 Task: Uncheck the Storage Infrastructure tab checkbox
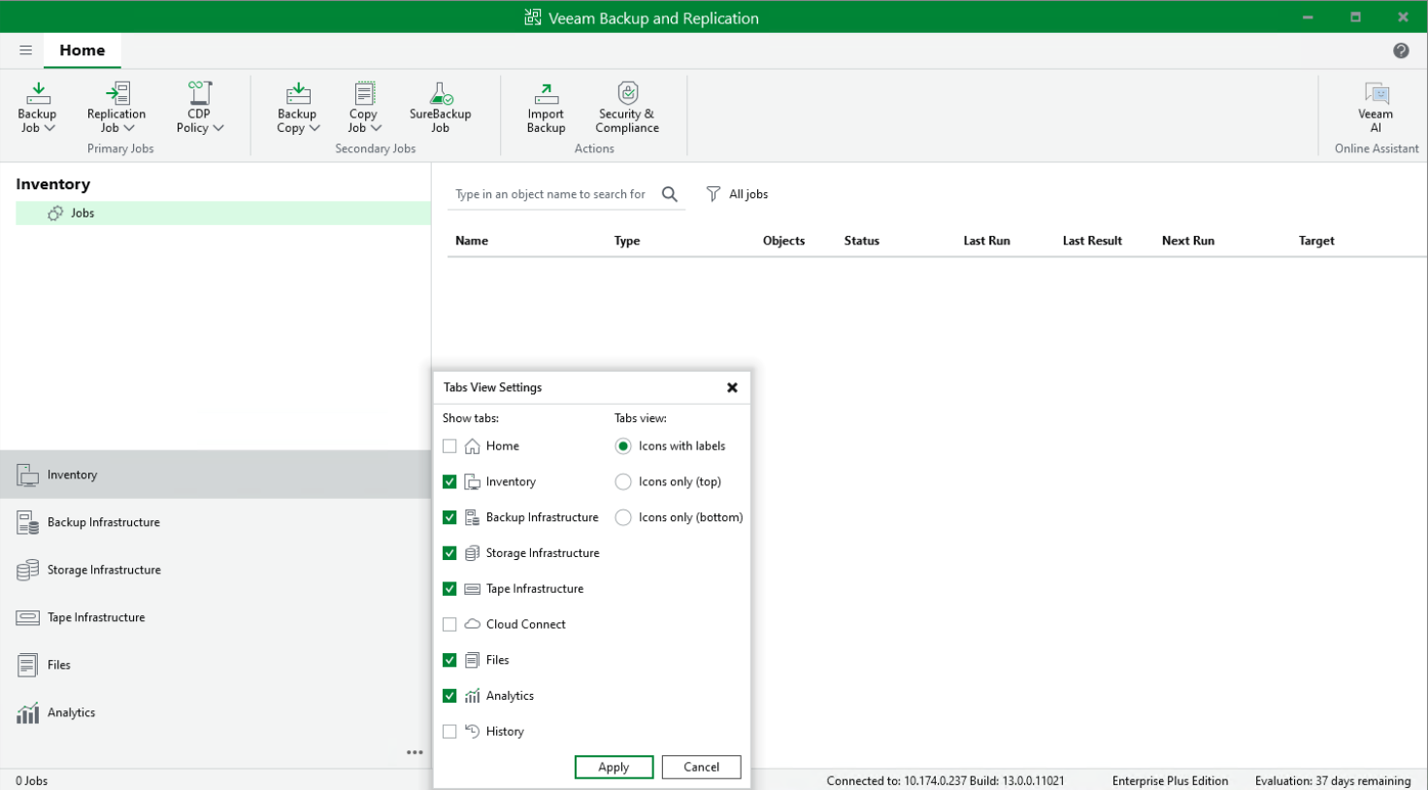pos(449,553)
